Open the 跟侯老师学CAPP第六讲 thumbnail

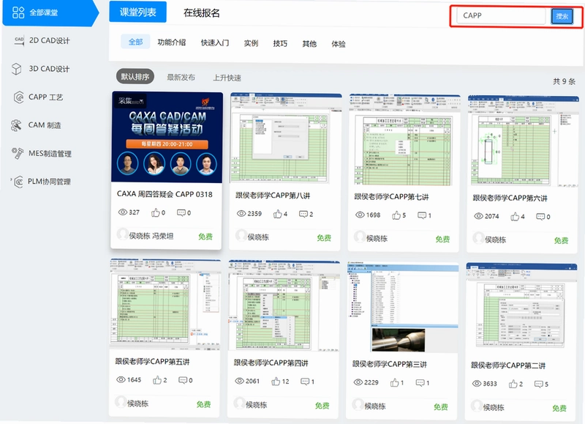point(523,141)
